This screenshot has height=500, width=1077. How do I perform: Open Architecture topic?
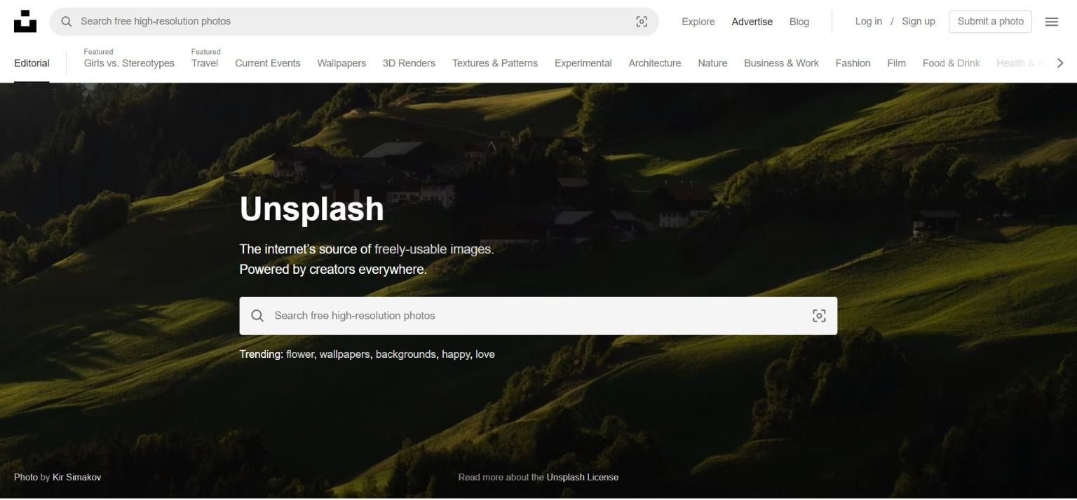coord(655,63)
